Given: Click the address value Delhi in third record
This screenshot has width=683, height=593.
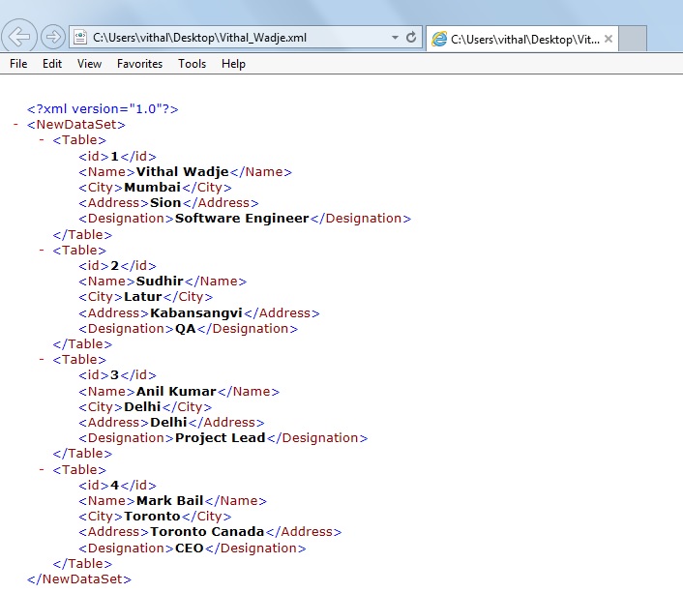Looking at the screenshot, I should (x=168, y=422).
